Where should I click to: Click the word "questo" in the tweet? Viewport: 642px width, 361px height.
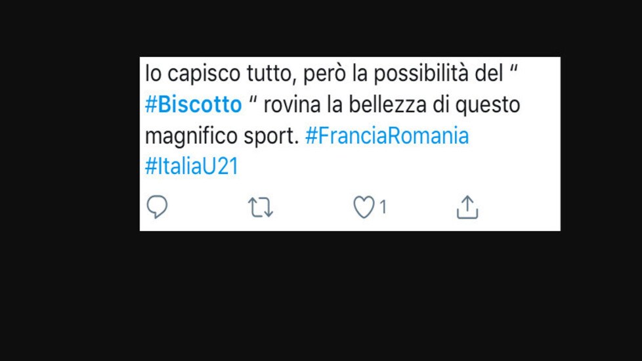(488, 106)
